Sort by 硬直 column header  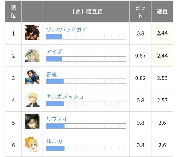(x=162, y=11)
